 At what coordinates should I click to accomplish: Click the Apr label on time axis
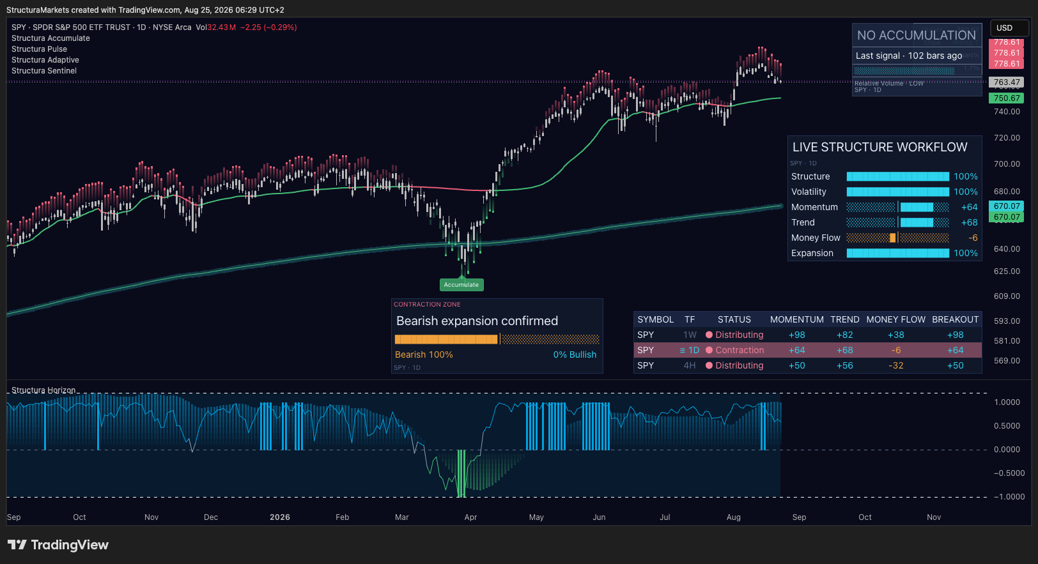[470, 517]
